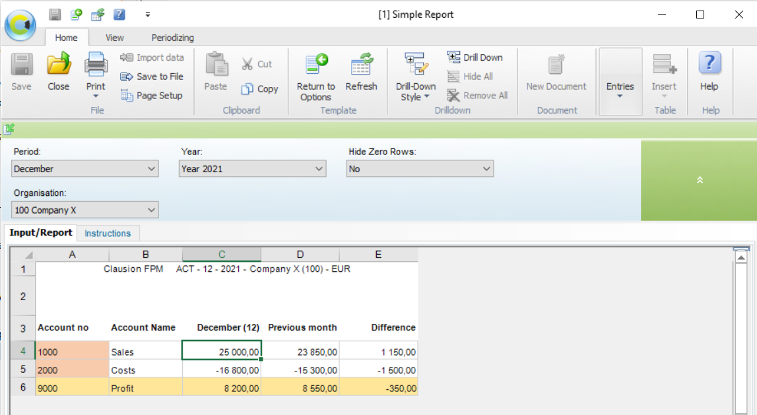Select the Costs account name cell

click(x=145, y=369)
